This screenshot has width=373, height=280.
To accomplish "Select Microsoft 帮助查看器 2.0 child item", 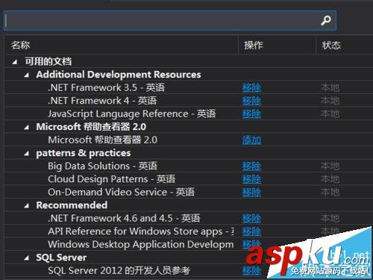I will click(102, 140).
